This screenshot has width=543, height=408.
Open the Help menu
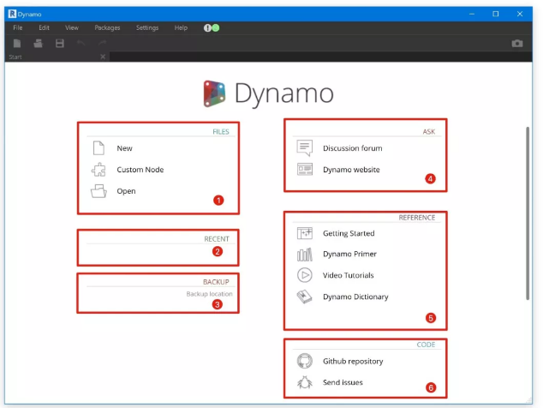[181, 27]
